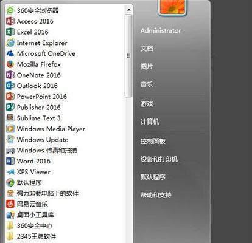Screen dimensions: 252x243
Task: Open the PowerPoint 2016 icon
Action: pos(10,97)
